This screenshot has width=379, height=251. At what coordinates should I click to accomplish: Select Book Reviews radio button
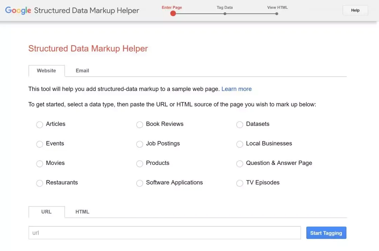pos(140,125)
